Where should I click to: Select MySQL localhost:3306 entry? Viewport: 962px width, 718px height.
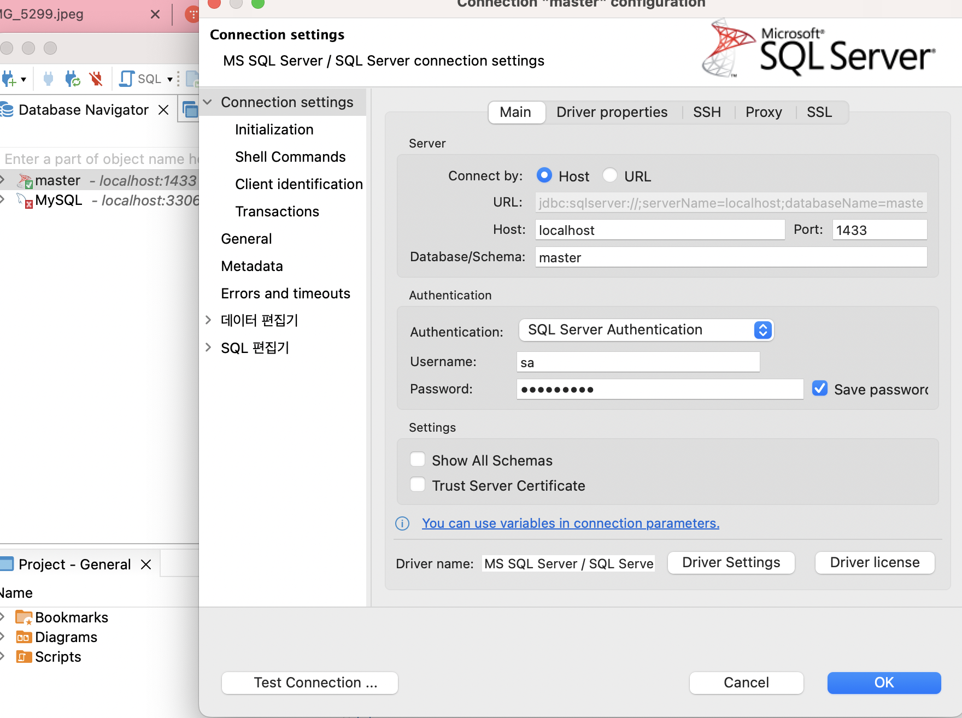point(99,201)
